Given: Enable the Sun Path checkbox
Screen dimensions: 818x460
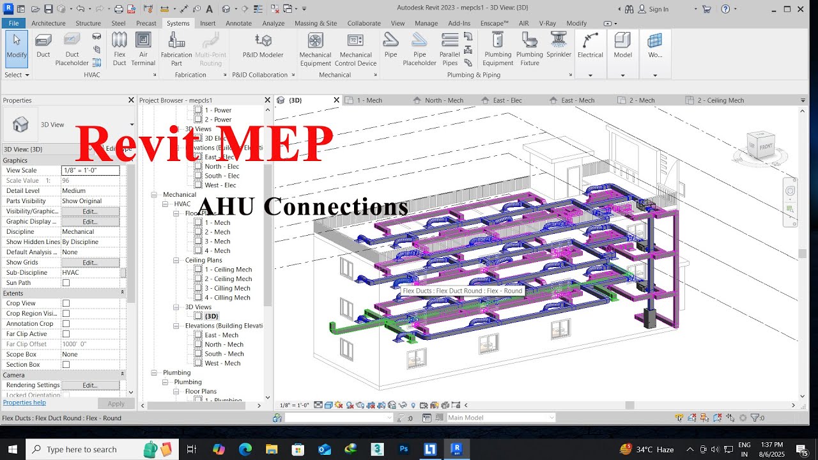Looking at the screenshot, I should coord(66,283).
